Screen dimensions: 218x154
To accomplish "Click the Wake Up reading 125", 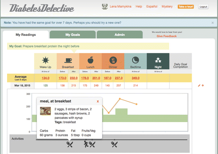I will (x=45, y=85).
